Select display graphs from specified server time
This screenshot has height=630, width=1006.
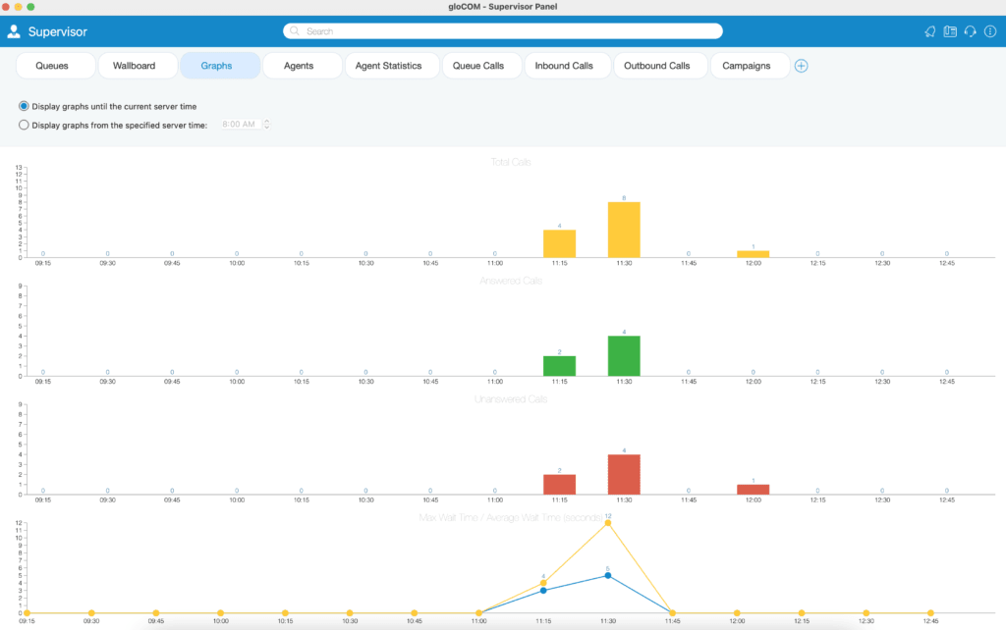tap(24, 125)
